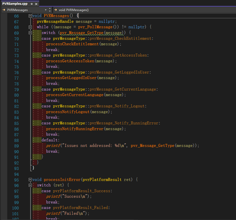The image size is (236, 220).
Task: Collapse the while loop at line 68
Action: click(30, 27)
